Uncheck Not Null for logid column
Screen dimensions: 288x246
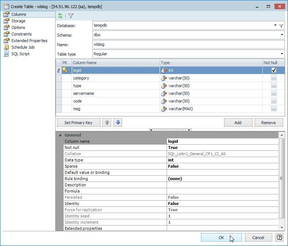click(274, 70)
